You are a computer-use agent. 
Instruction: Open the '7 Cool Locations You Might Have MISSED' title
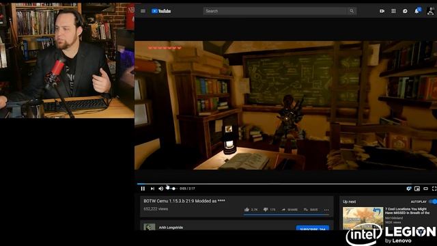pos(407,211)
